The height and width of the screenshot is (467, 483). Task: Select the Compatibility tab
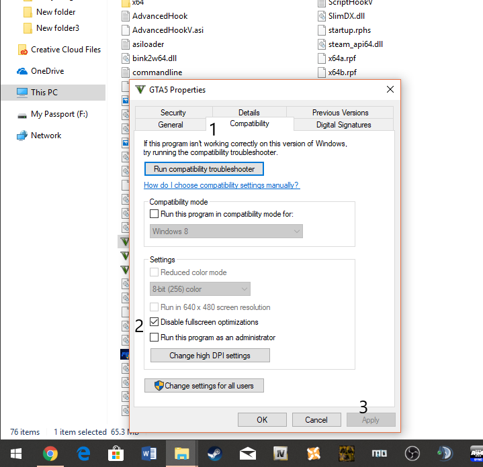click(249, 123)
